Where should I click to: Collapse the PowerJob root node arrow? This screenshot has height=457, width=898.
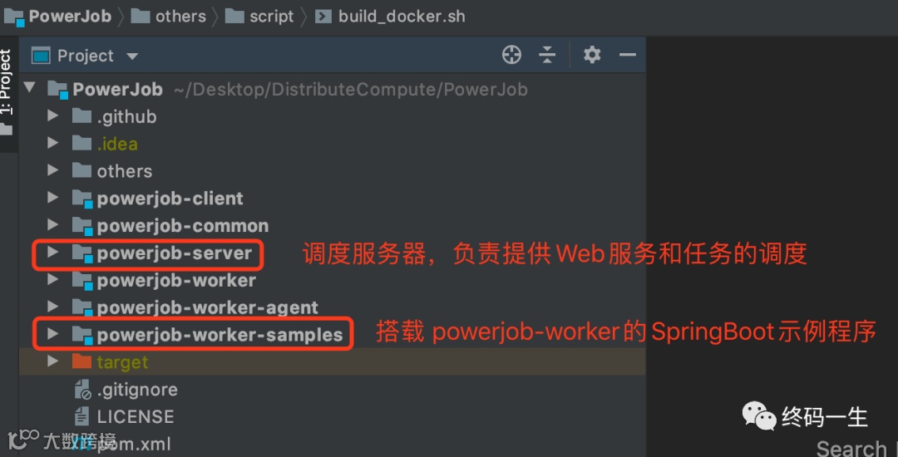point(30,88)
